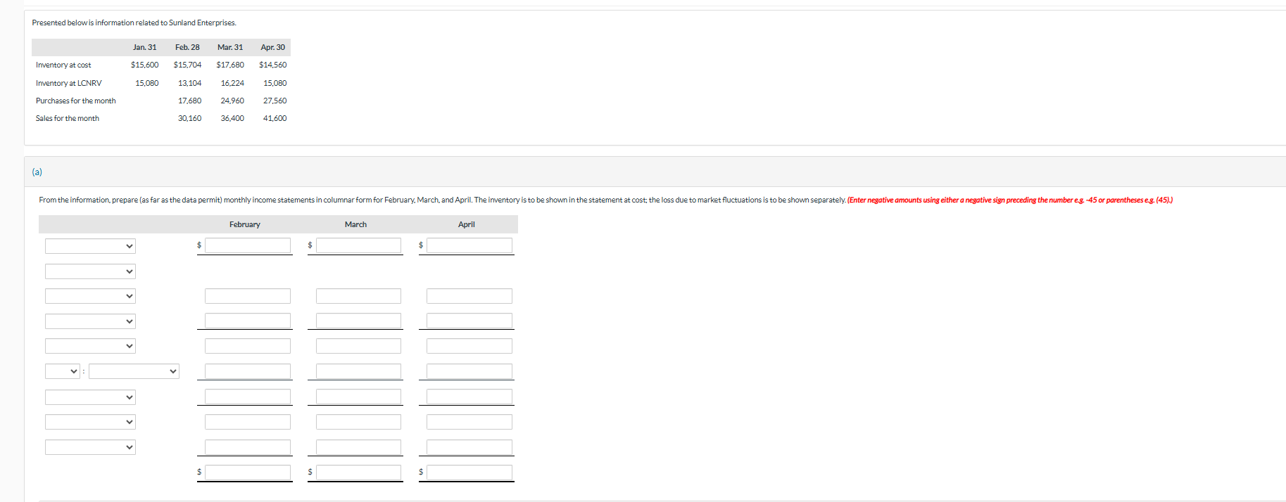1286x502 pixels.
Task: Select fifth row March amount field
Action: click(x=358, y=346)
